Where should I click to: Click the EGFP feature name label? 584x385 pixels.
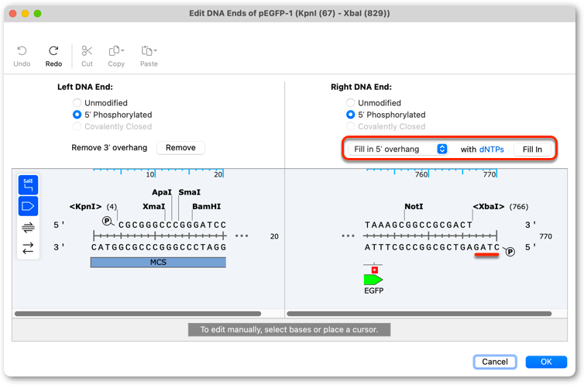[373, 290]
